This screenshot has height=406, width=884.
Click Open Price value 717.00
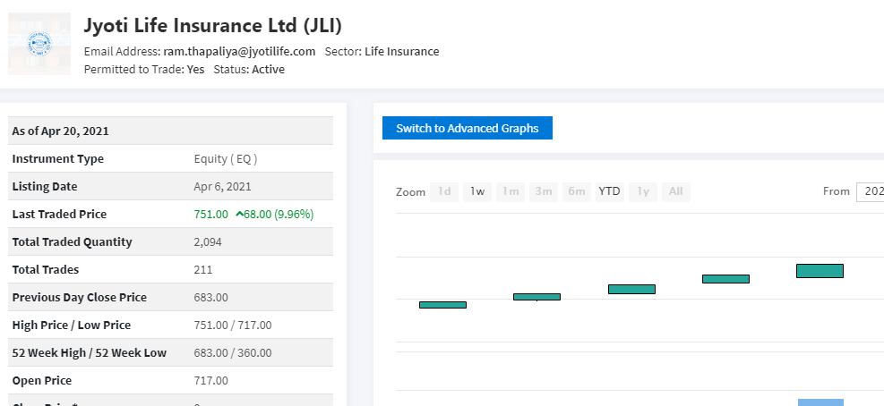[x=210, y=380]
